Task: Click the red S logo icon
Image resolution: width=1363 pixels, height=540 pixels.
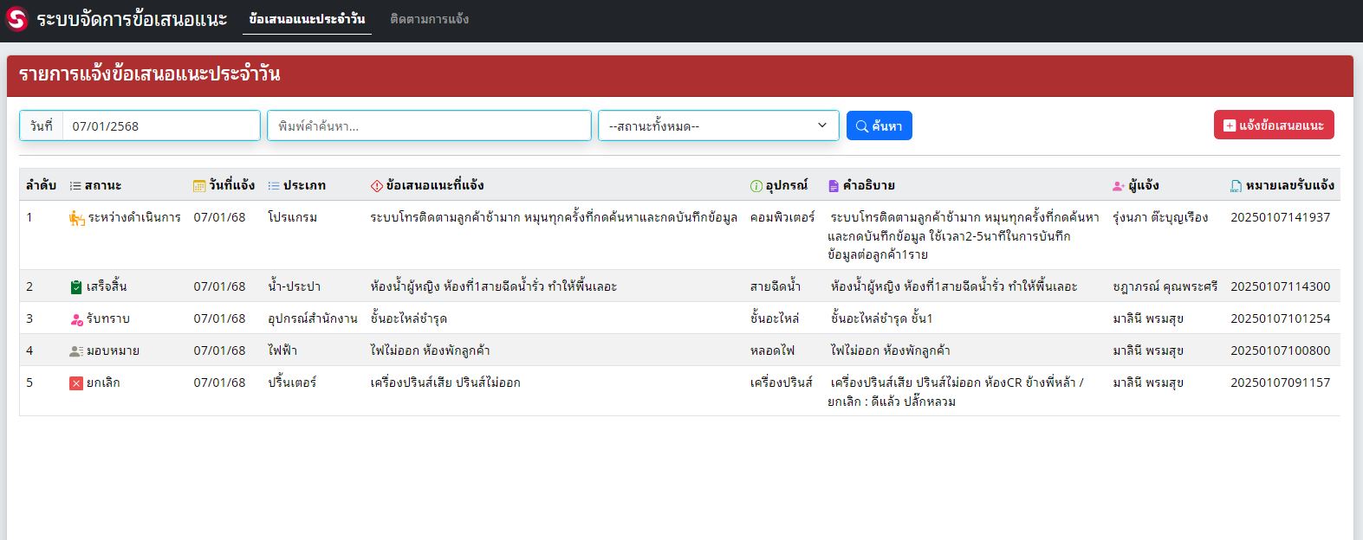Action: [x=17, y=19]
